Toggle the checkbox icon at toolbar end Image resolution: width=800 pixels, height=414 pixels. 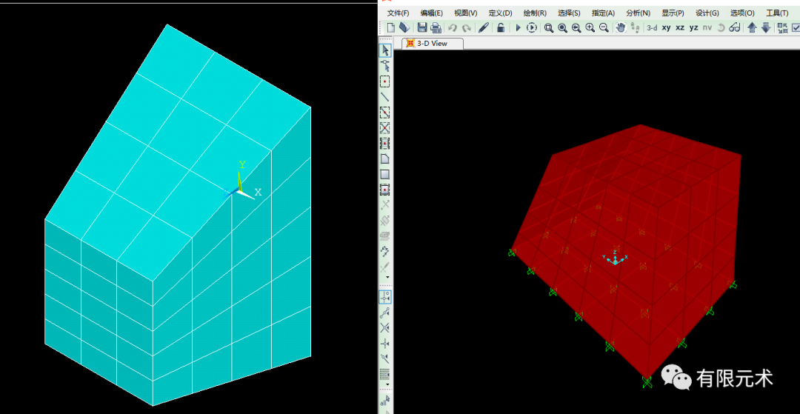(796, 27)
